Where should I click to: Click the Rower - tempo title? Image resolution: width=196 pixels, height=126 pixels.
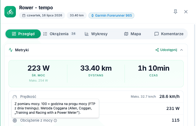pos(36,8)
